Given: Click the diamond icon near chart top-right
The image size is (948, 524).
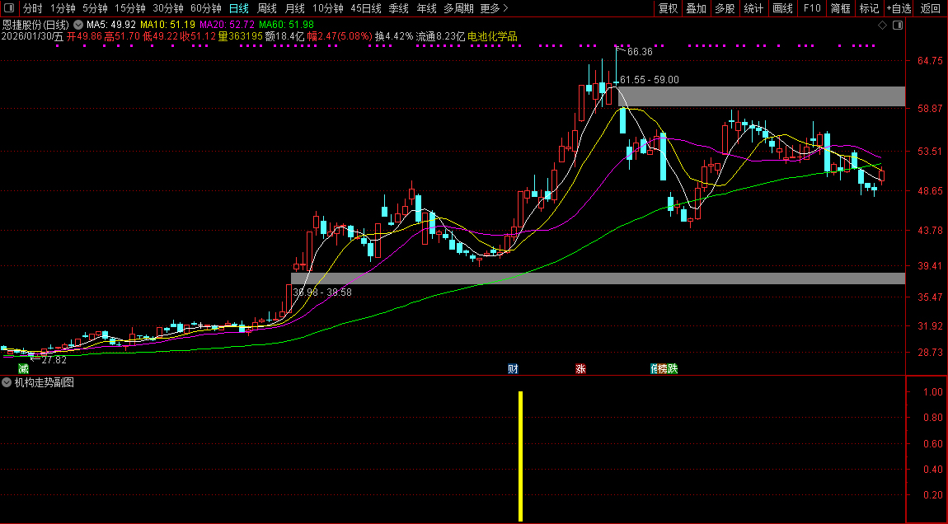Looking at the screenshot, I should [x=883, y=26].
